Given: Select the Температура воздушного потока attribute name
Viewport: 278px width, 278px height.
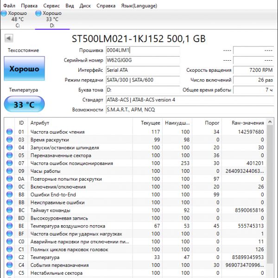Looking at the screenshot, I should pyautogui.click(x=68, y=226).
